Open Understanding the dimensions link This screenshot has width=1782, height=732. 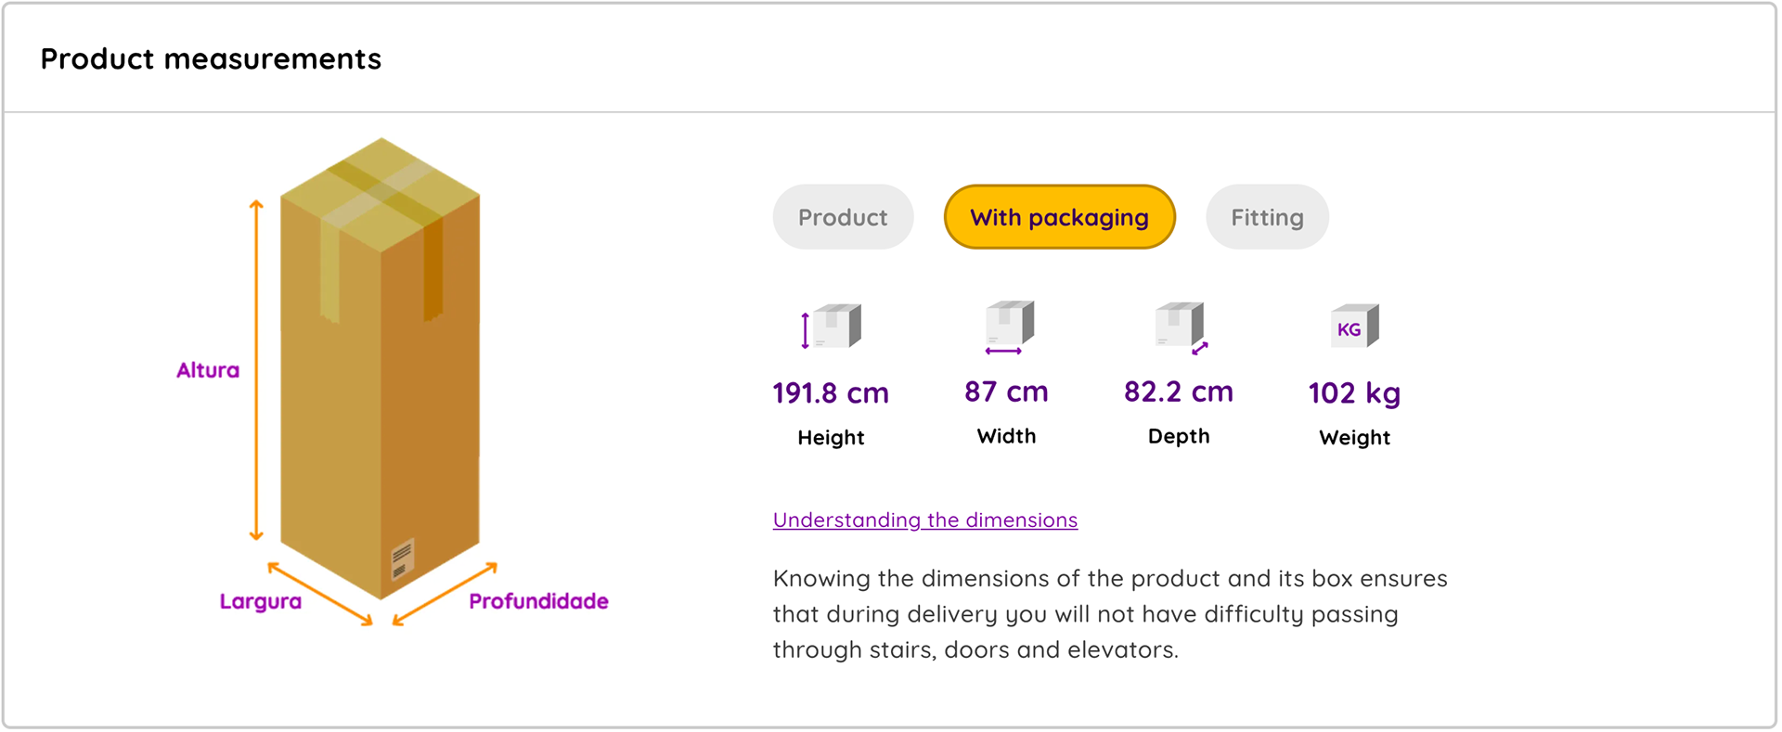(x=925, y=520)
